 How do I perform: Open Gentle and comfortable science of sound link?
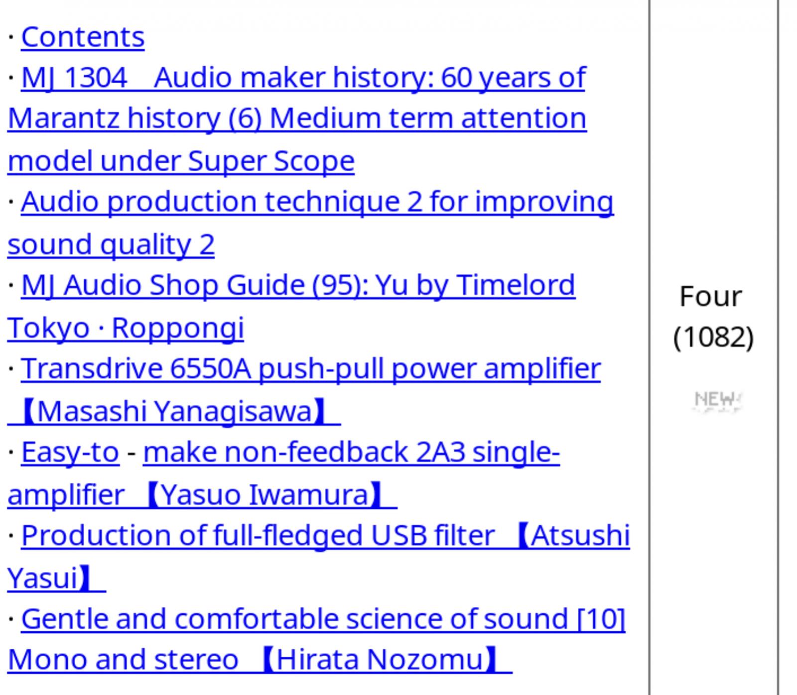(323, 619)
